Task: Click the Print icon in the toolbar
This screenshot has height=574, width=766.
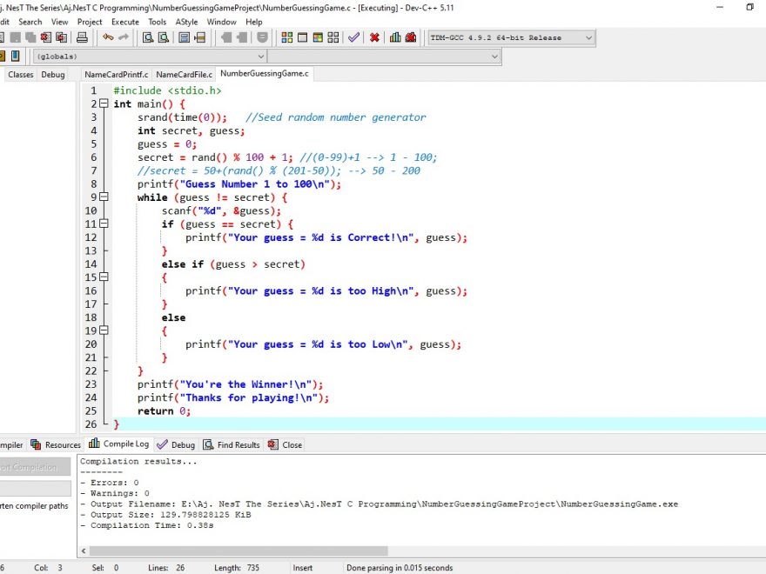Action: (x=82, y=37)
